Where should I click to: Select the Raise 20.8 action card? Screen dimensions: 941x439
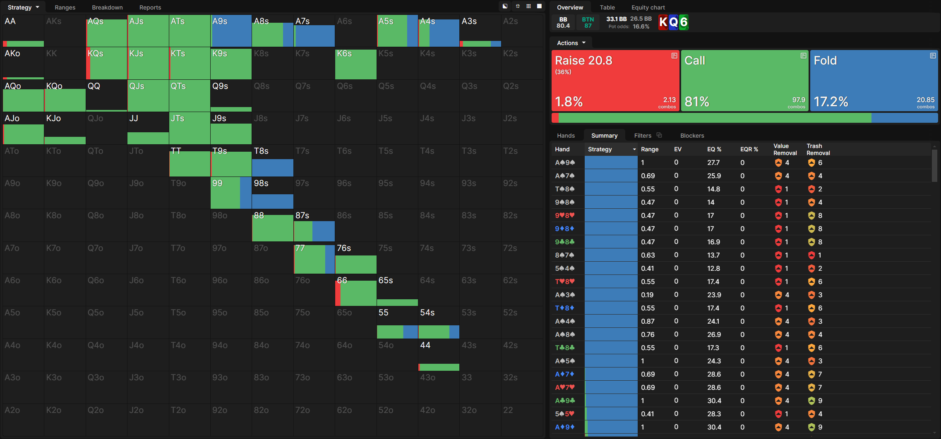(x=615, y=81)
